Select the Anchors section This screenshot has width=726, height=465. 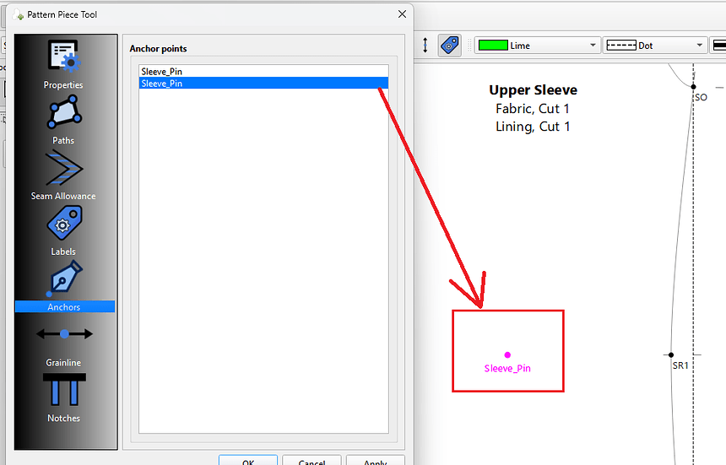64,286
